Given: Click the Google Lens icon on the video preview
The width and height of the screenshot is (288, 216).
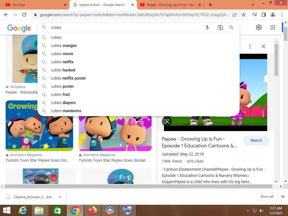Looking at the screenshot, I should pos(167,121).
